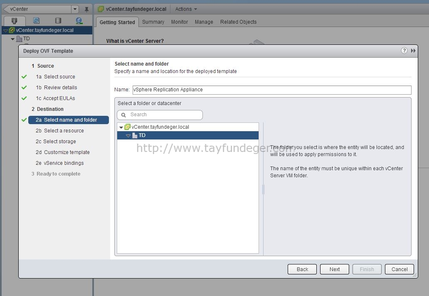Image resolution: width=429 pixels, height=296 pixels.
Task: Click the vCenter icon in the dialog folder tree
Action: (x=127, y=127)
